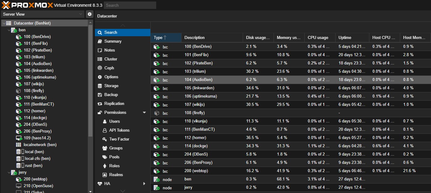Collapse the ben node in tree
The width and height of the screenshot is (431, 193).
tap(9, 30)
